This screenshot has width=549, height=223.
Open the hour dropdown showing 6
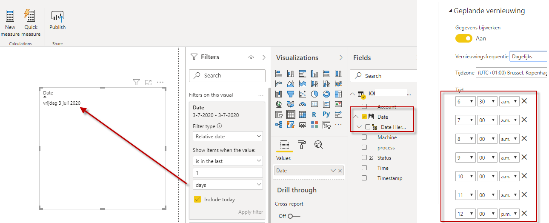pos(465,101)
